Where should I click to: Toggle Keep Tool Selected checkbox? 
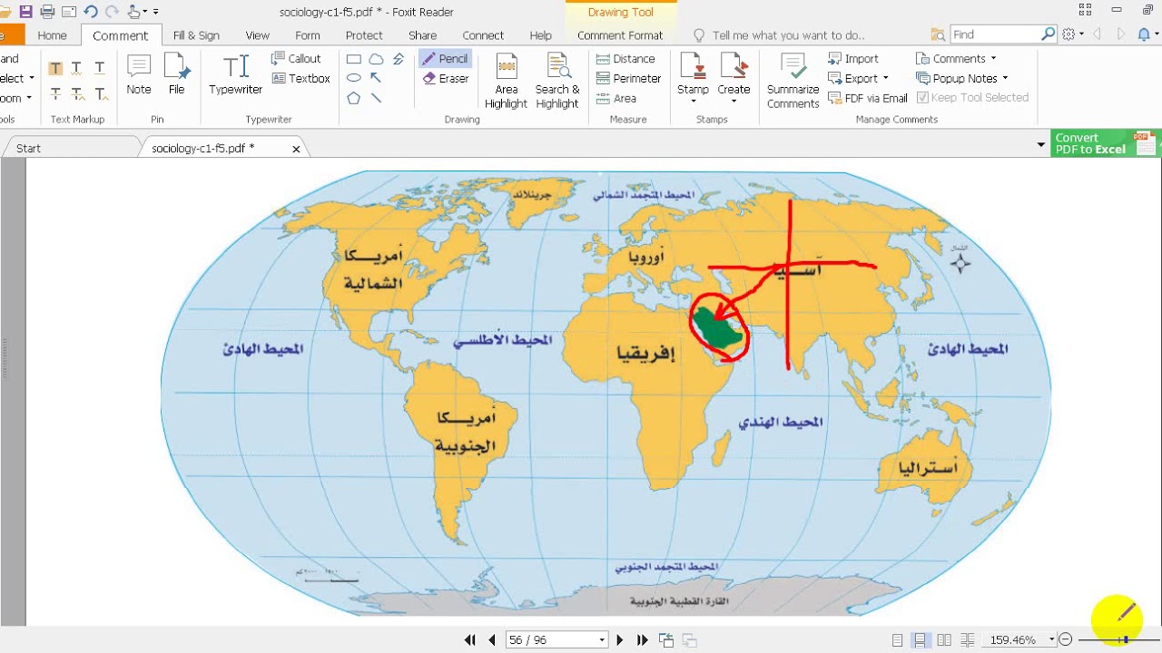click(x=972, y=98)
